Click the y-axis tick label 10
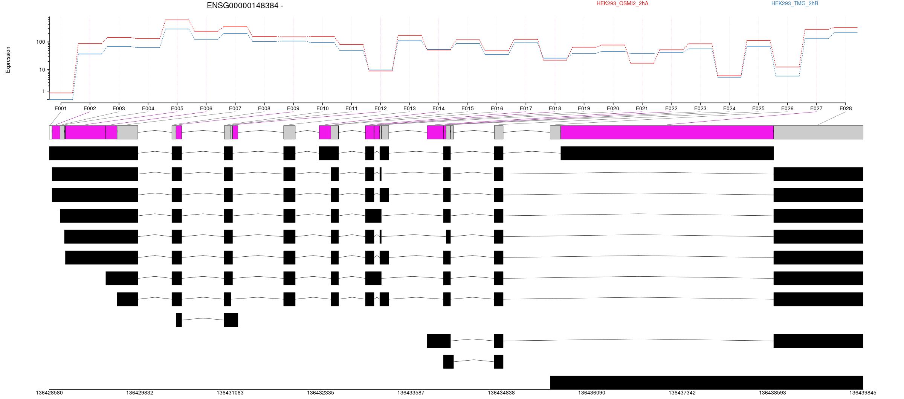 click(x=42, y=70)
